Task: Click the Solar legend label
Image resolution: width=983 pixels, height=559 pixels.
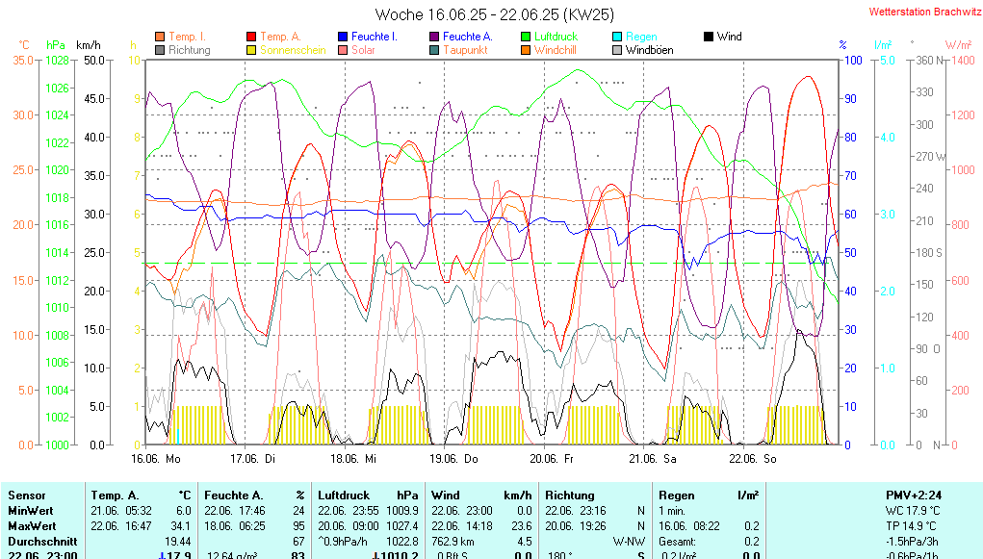Action: (x=363, y=50)
